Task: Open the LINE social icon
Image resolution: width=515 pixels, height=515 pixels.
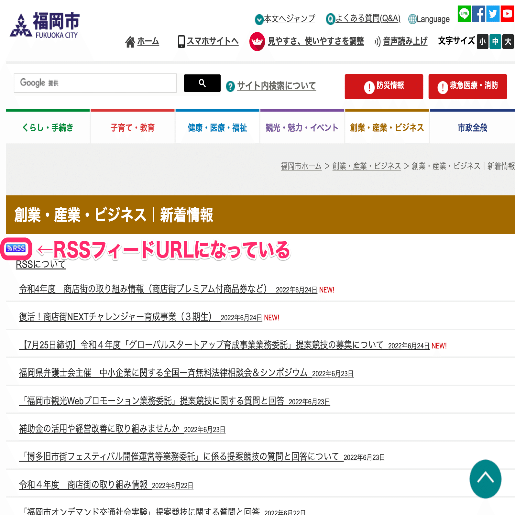Action: point(464,14)
